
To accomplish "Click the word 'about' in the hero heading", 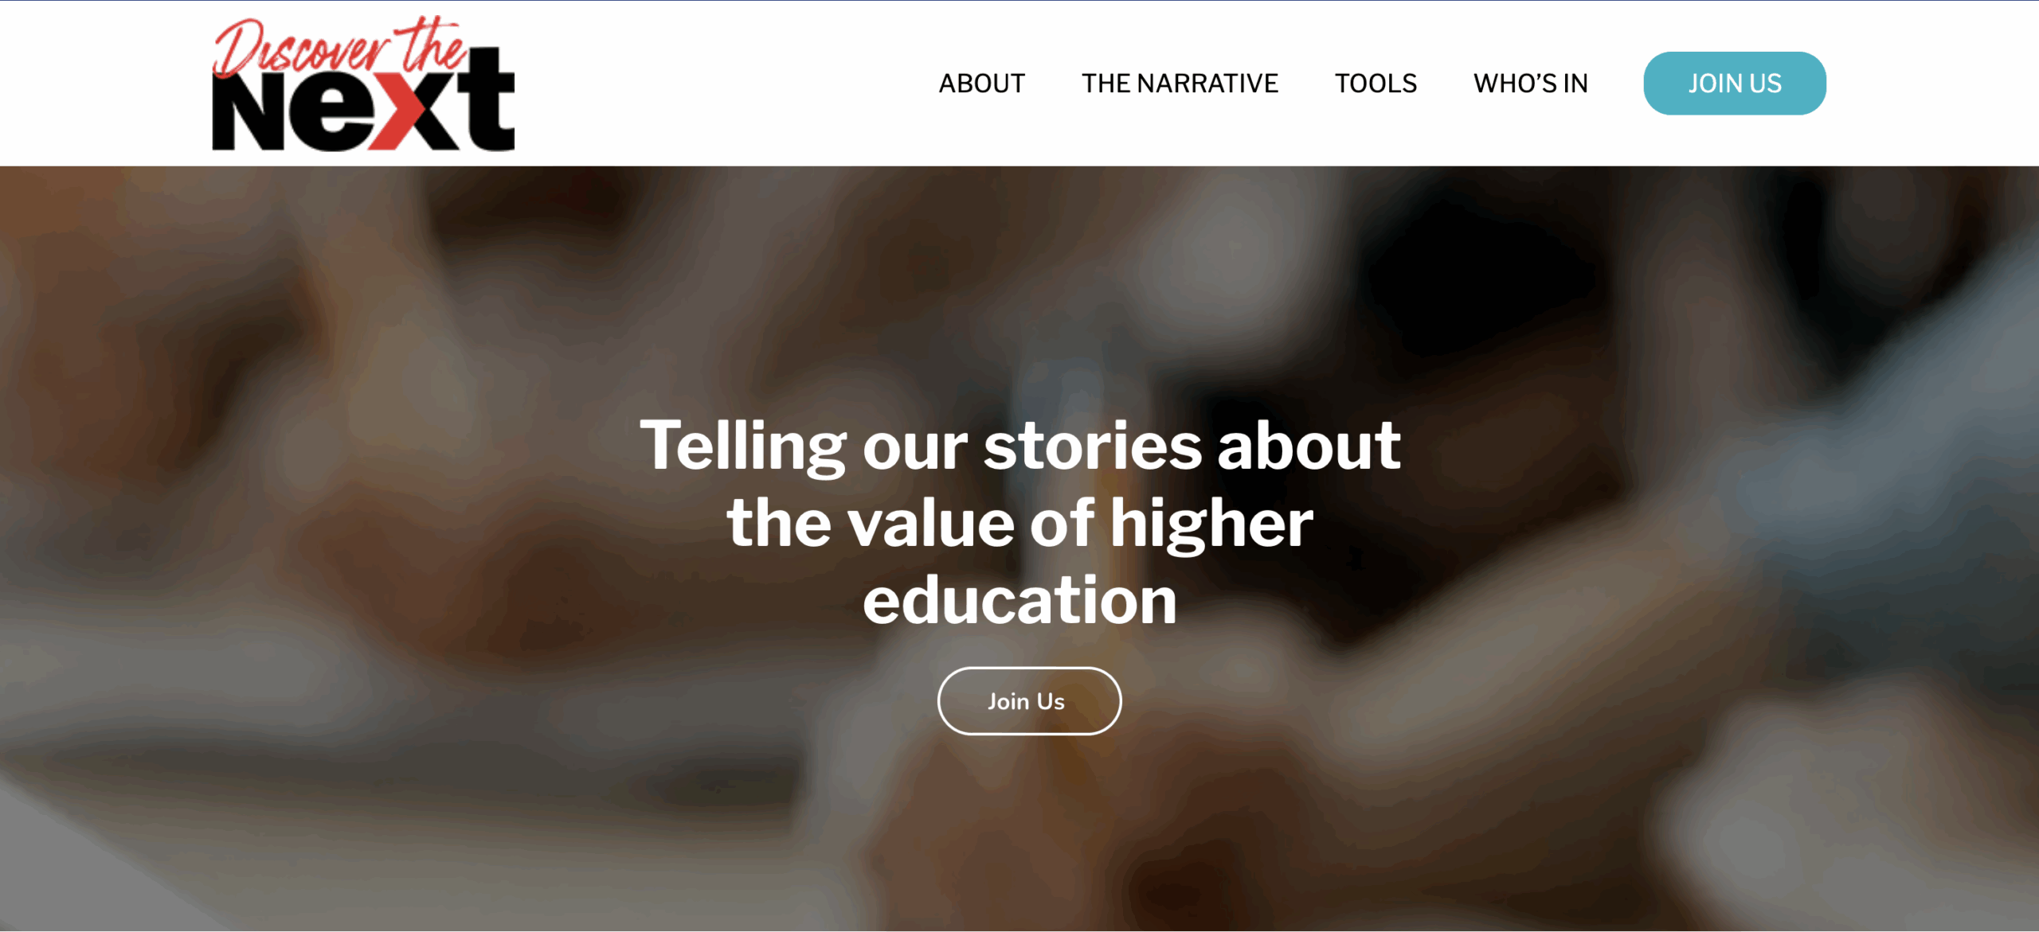I will (1309, 446).
